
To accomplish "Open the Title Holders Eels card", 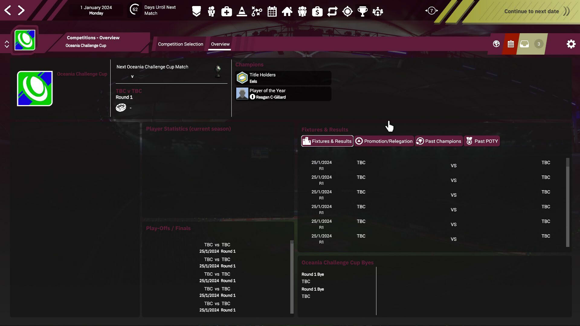I will click(x=283, y=78).
